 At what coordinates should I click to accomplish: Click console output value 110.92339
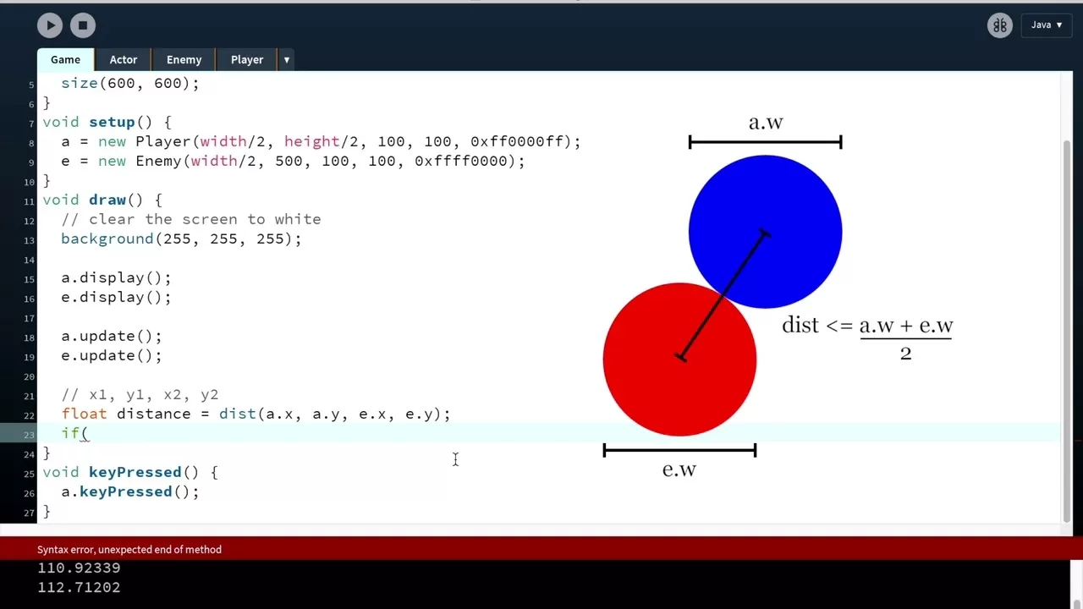coord(79,568)
